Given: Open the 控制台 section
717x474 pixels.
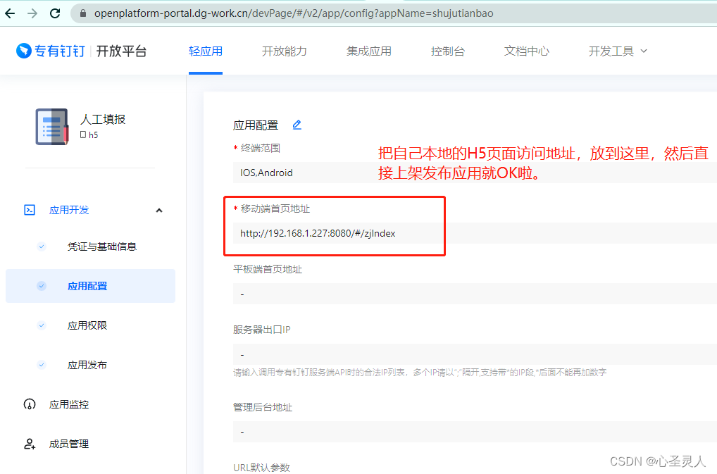Looking at the screenshot, I should click(x=448, y=51).
